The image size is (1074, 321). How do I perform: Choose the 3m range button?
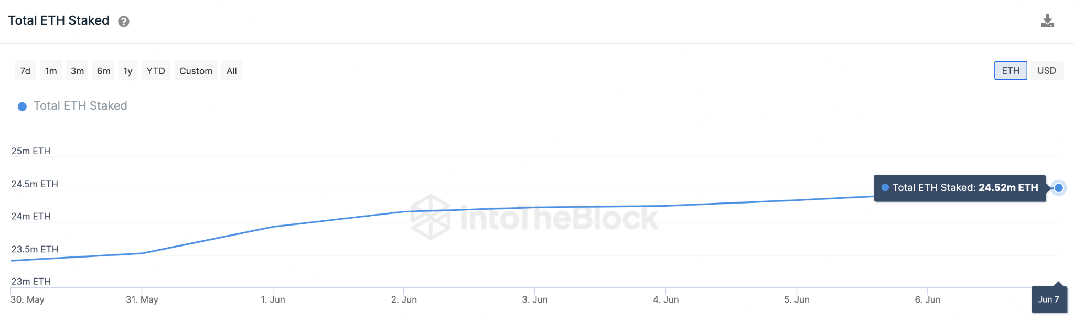(x=77, y=71)
